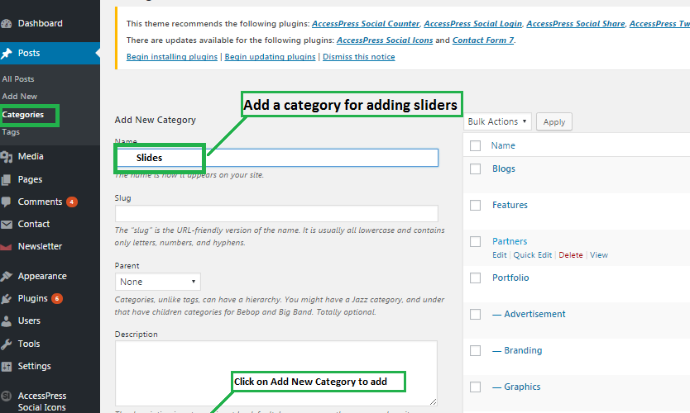This screenshot has width=690, height=413.
Task: Go to All Posts submenu
Action: pos(18,78)
